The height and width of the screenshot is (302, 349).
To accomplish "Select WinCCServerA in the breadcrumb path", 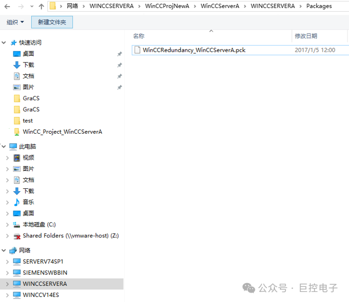I will tap(220, 6).
